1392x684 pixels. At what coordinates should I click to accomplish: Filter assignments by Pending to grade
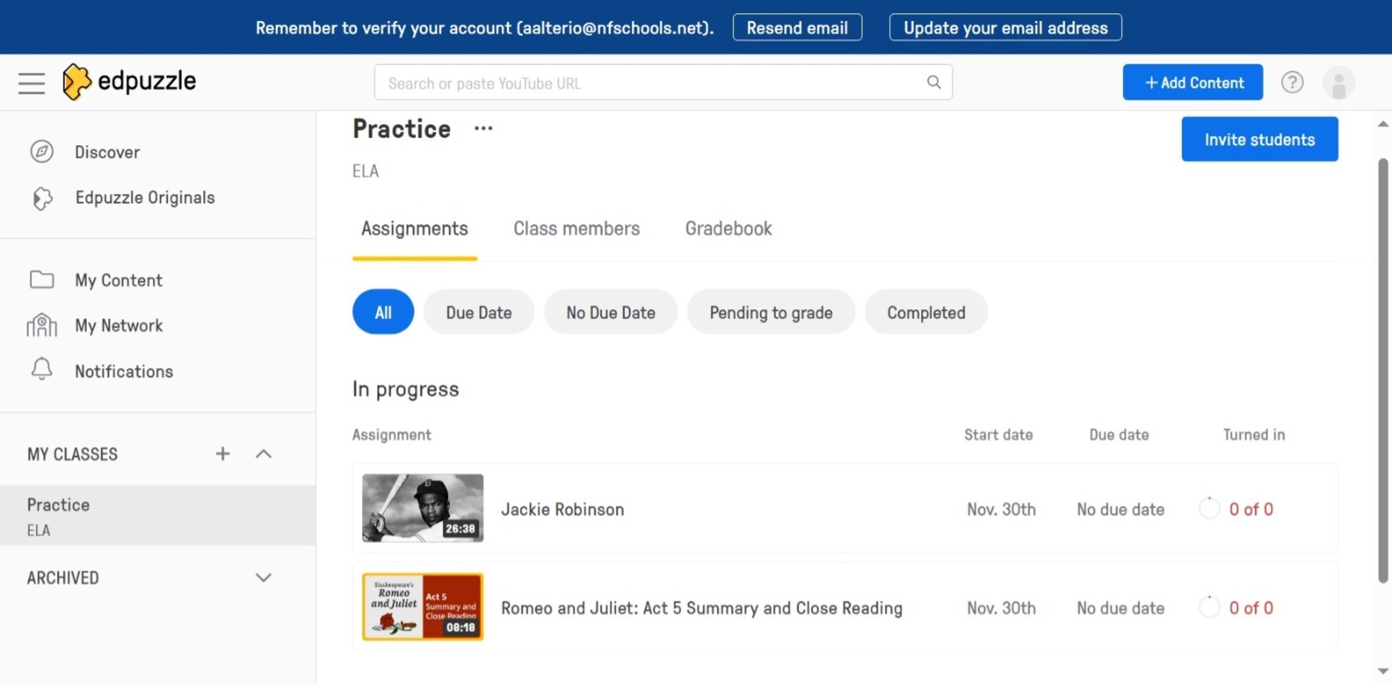(771, 312)
